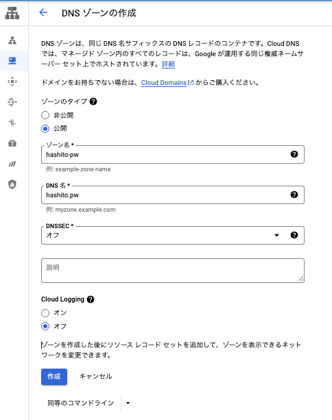332x420 pixels.
Task: Open the Traffic Director sidebar icon
Action: pyautogui.click(x=12, y=123)
